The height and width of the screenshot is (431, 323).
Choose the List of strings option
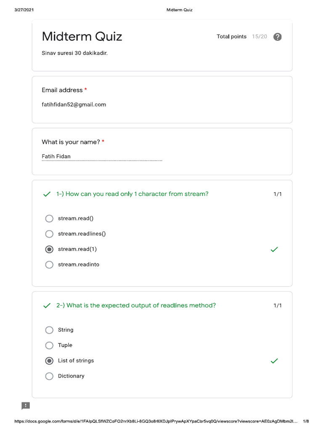pyautogui.click(x=49, y=361)
